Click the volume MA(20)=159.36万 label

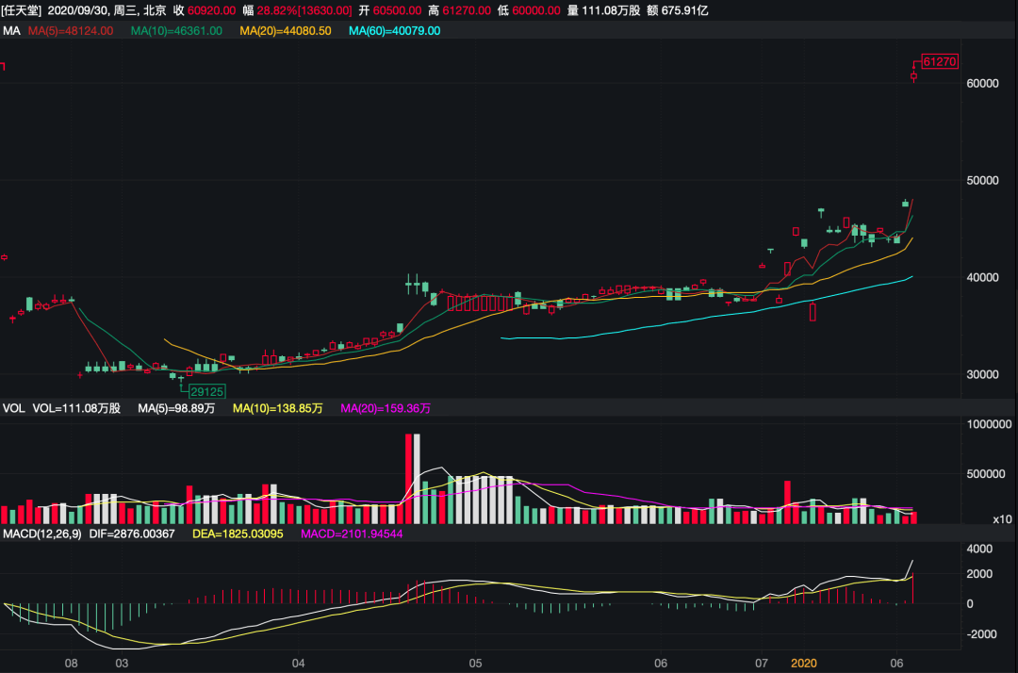[386, 408]
